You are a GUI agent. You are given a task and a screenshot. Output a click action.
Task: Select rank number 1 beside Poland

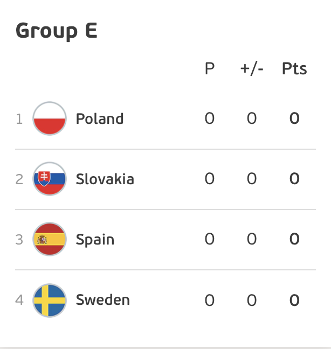[x=19, y=119]
